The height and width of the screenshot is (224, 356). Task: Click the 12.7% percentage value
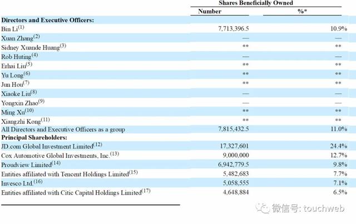[339, 155]
